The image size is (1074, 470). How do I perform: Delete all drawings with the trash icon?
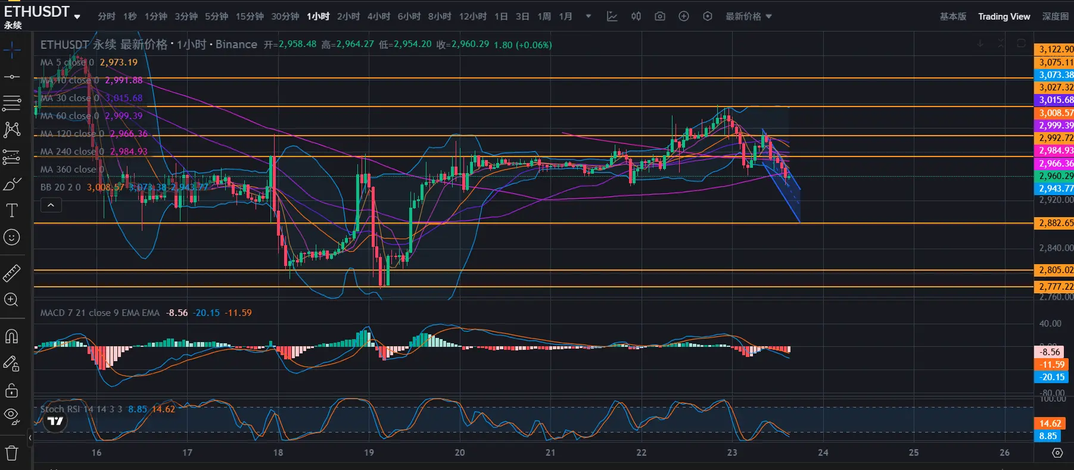pos(12,453)
